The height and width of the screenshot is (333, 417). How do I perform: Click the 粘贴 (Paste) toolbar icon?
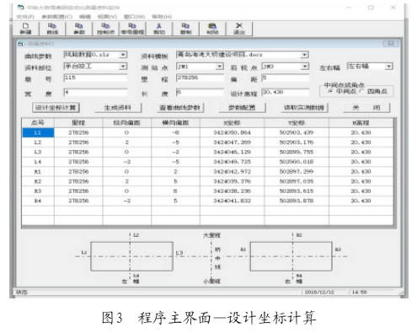[212, 29]
